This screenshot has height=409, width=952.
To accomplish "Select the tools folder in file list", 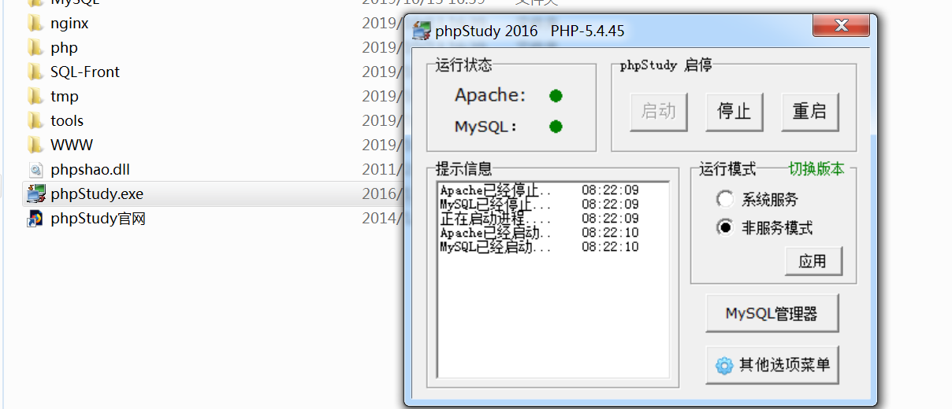I will coord(67,121).
